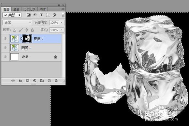
Task: Filter layers by type (T) icon
Action: tap(41, 15)
